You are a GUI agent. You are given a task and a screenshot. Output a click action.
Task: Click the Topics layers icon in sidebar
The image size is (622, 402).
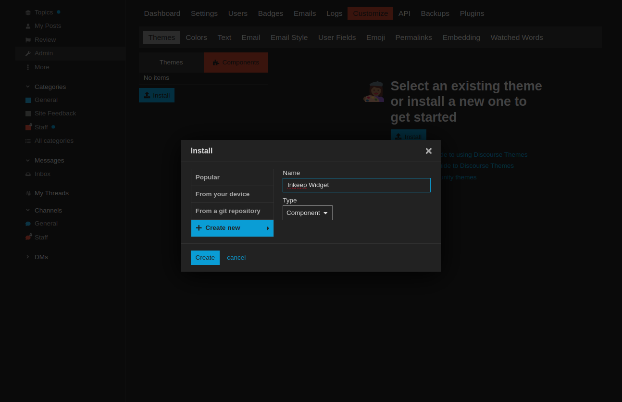point(28,13)
